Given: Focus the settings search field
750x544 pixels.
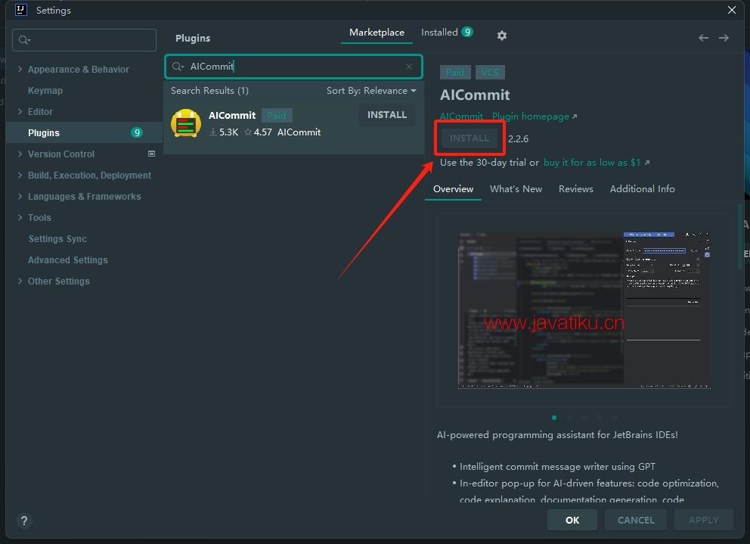Looking at the screenshot, I should pyautogui.click(x=84, y=40).
